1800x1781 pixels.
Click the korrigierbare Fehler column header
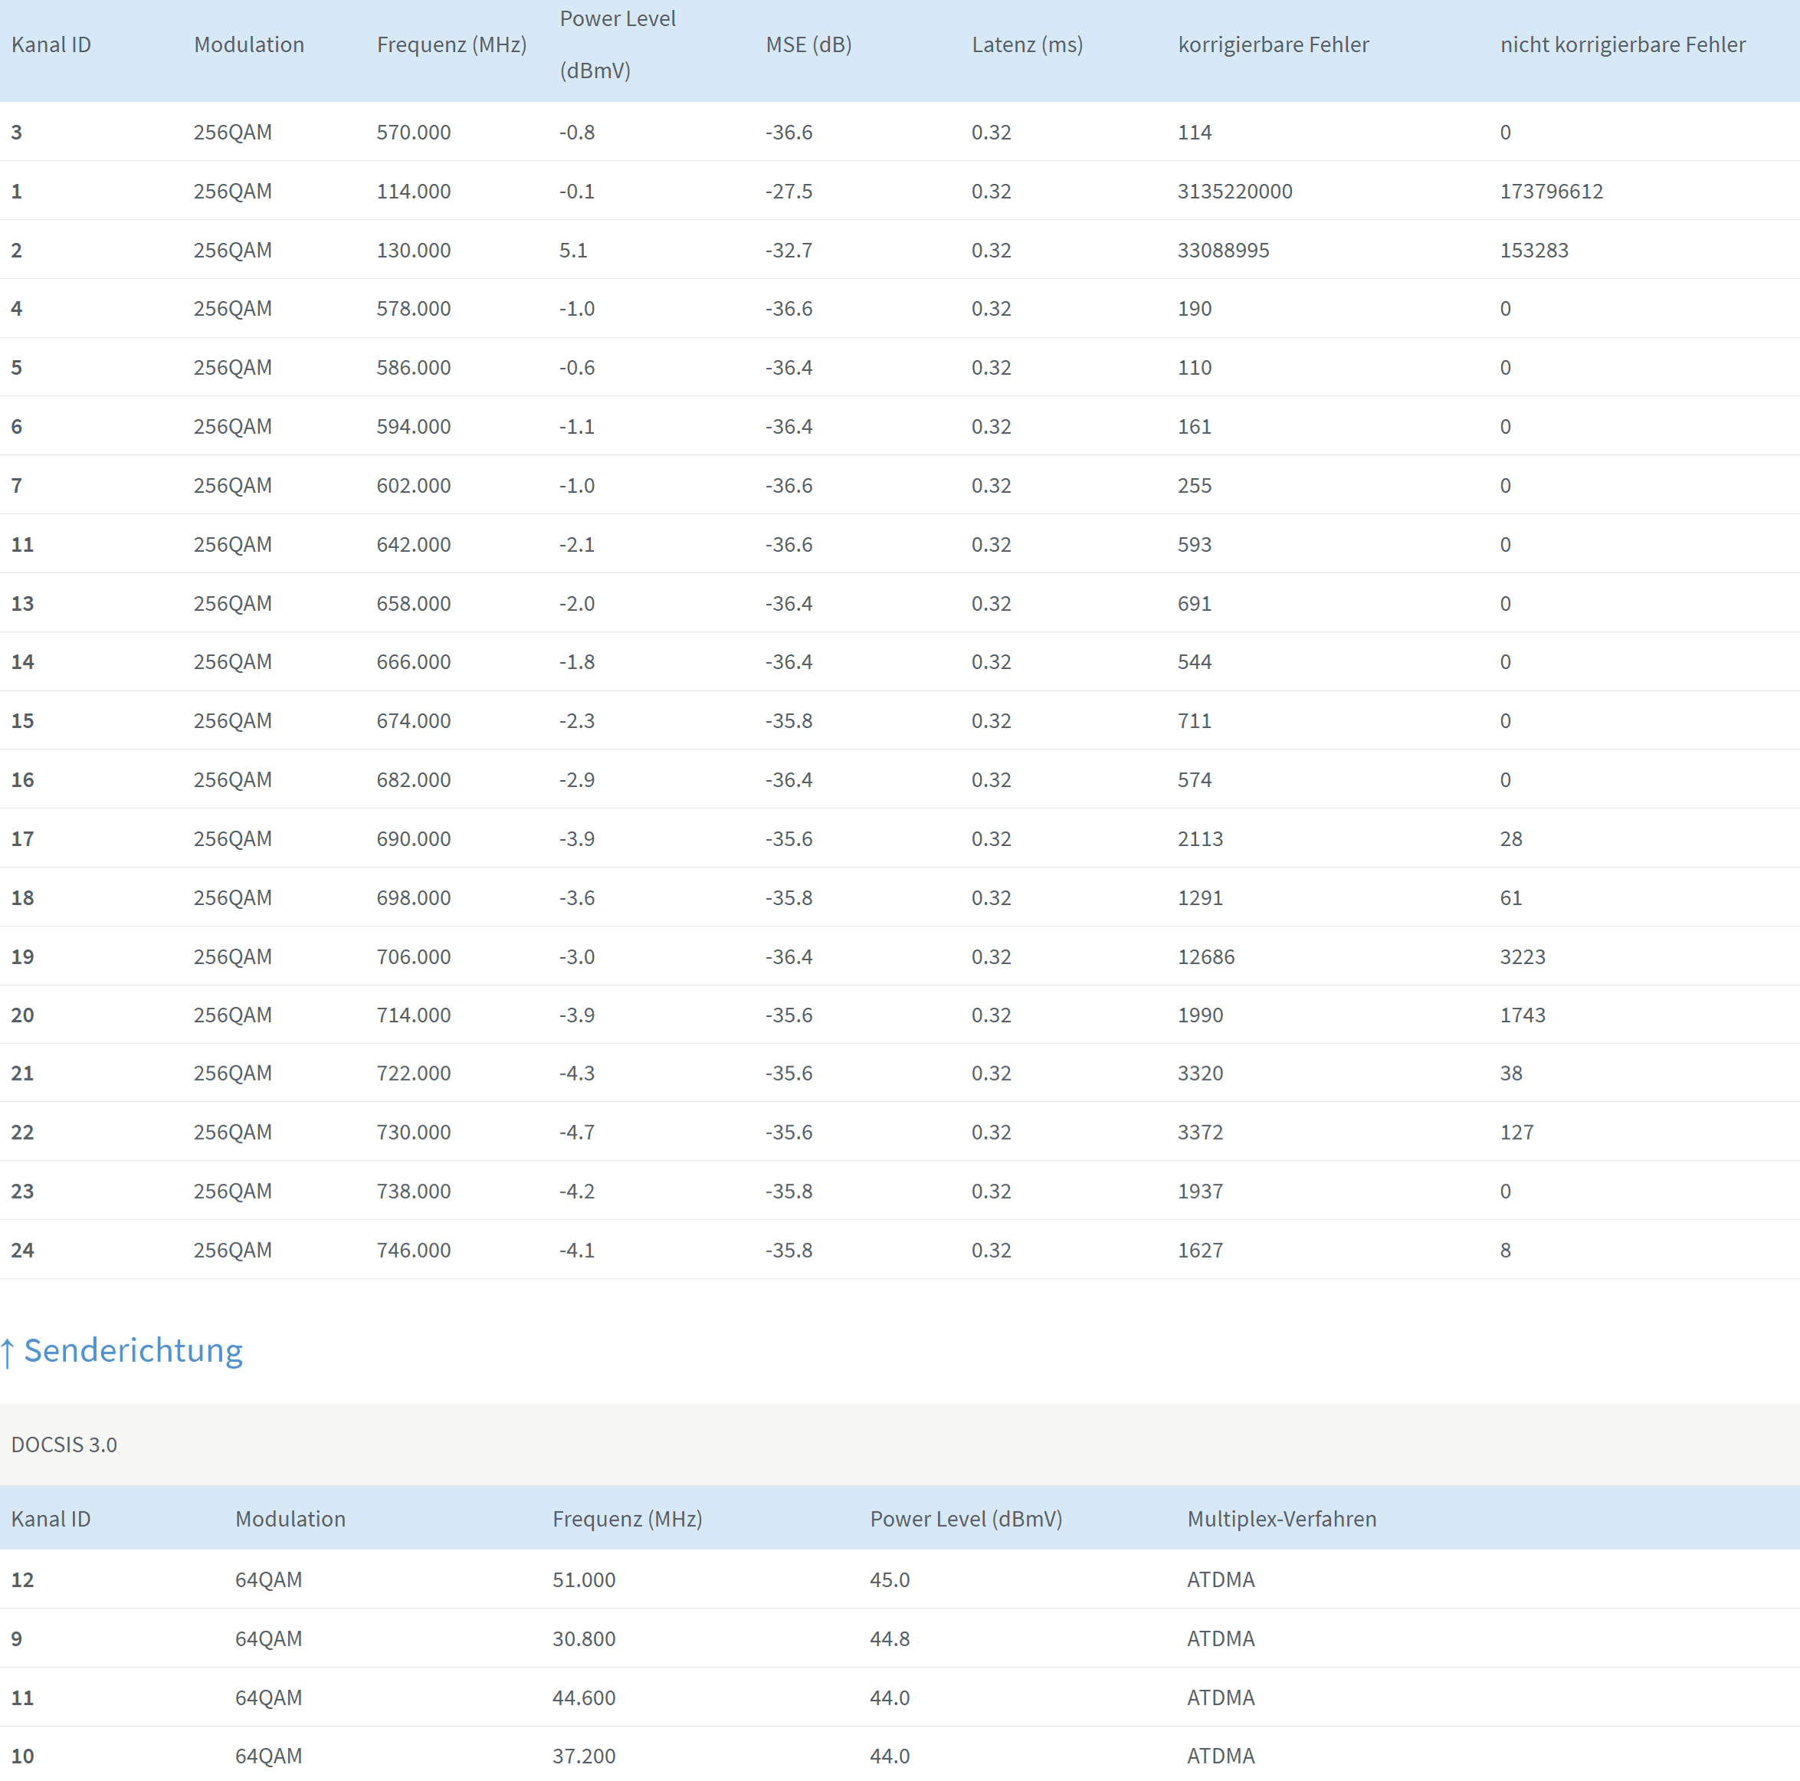pos(1273,44)
